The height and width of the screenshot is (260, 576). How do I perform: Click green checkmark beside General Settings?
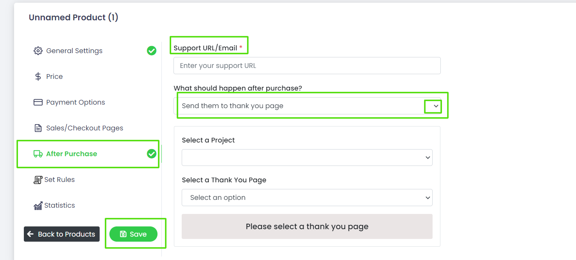pyautogui.click(x=152, y=51)
